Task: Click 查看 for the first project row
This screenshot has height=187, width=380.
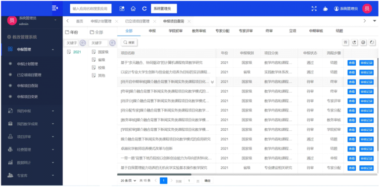Action: 352,63
